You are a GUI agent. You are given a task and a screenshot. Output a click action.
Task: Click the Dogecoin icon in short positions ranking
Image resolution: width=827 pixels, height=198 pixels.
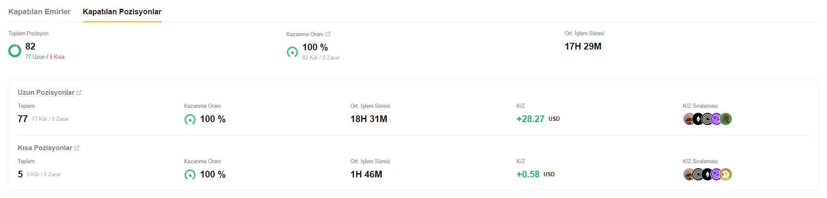(x=726, y=175)
